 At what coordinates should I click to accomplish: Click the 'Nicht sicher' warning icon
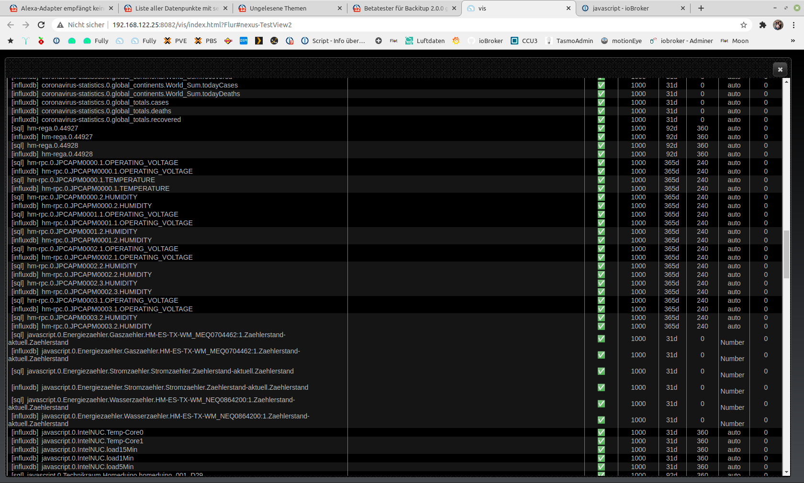[60, 25]
